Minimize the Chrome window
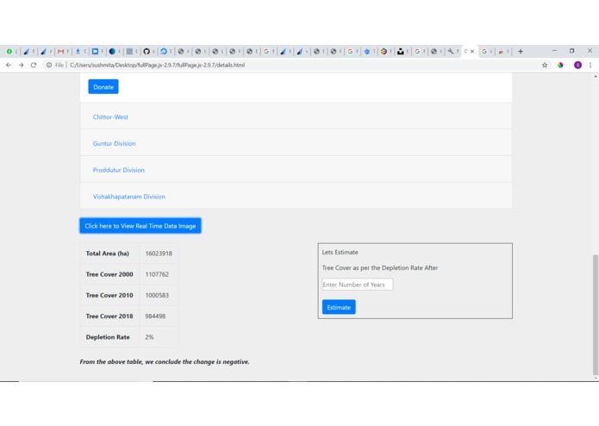This screenshot has height=426, width=599. point(554,50)
